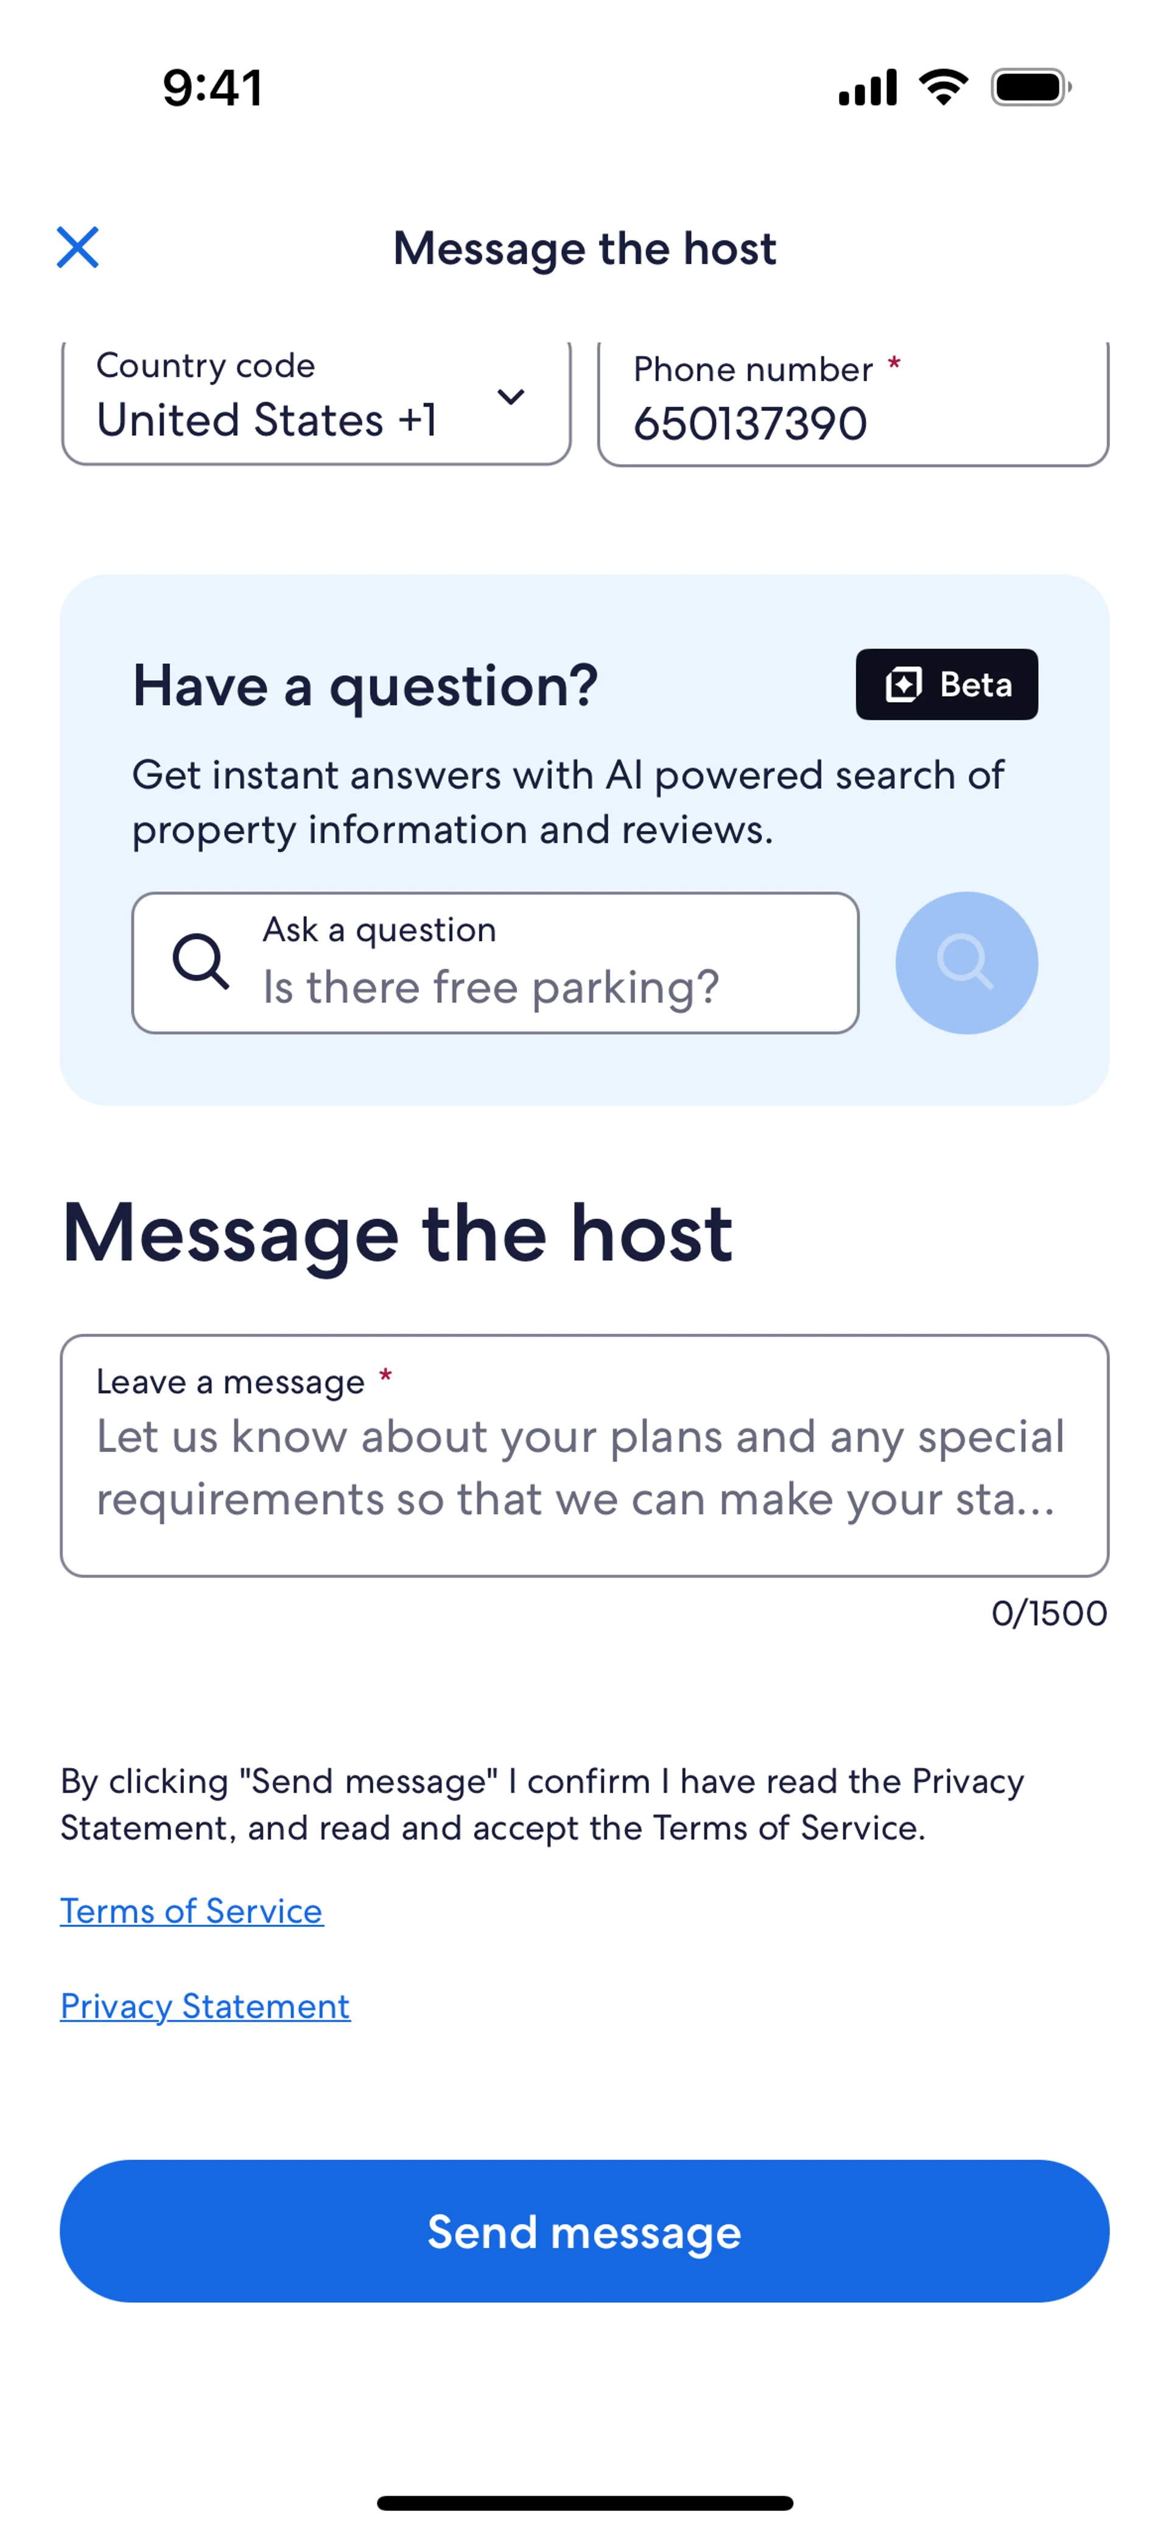The height and width of the screenshot is (2534, 1169).
Task: Tap the magnifier icon inside Ask a question
Action: [201, 961]
